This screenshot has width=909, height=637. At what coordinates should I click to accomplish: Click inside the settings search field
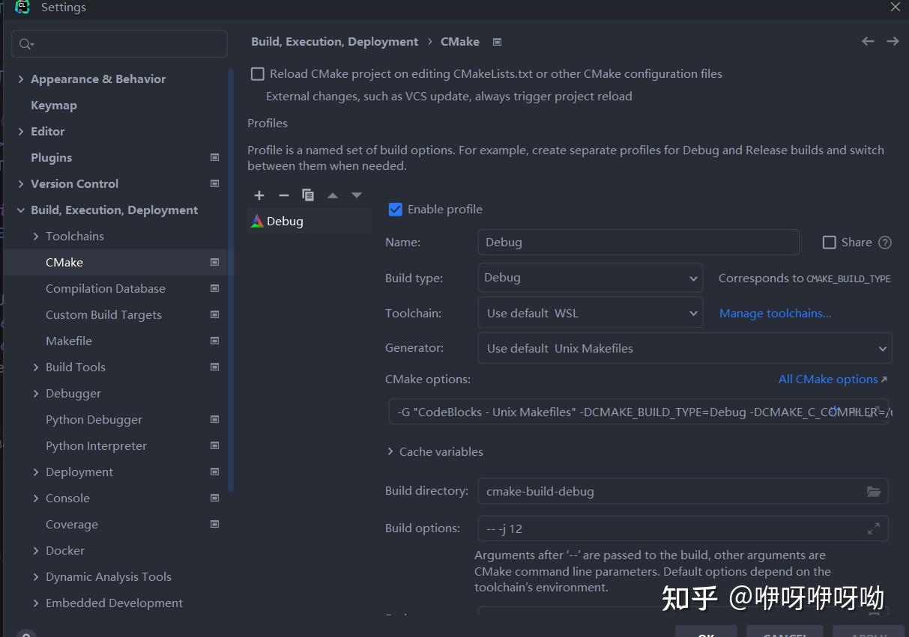tap(119, 43)
